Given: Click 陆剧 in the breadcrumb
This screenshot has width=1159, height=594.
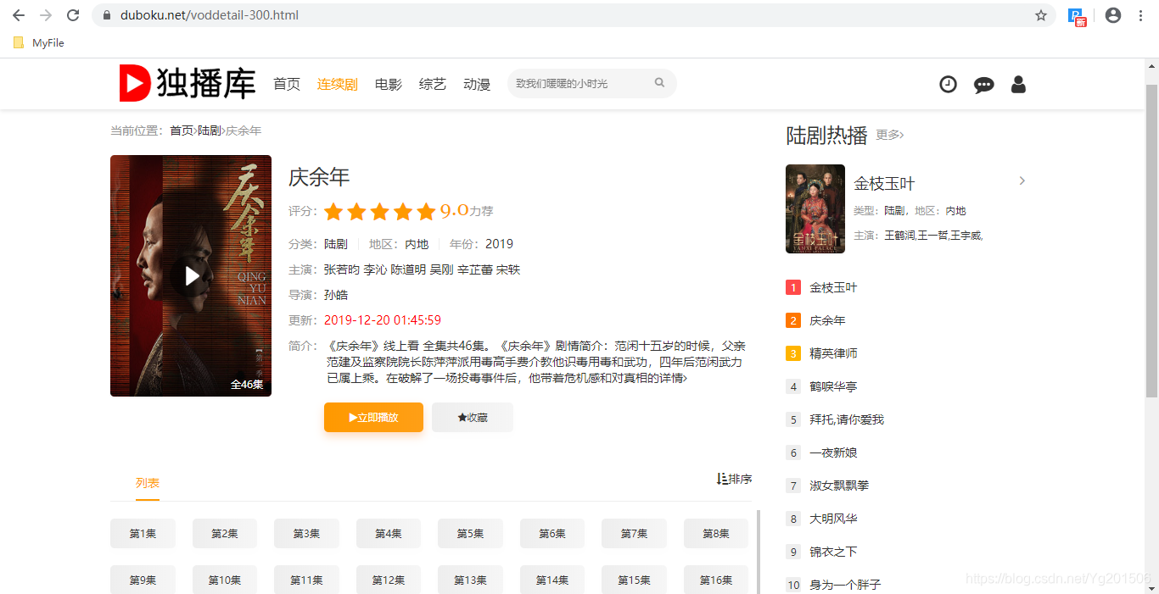Looking at the screenshot, I should 210,130.
